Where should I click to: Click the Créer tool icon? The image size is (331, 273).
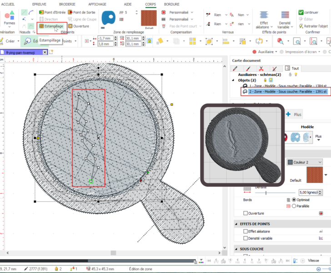coord(2,41)
